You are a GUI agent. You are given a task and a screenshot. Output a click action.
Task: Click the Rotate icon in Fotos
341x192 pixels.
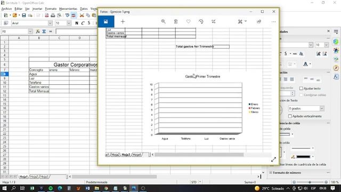(201, 21)
